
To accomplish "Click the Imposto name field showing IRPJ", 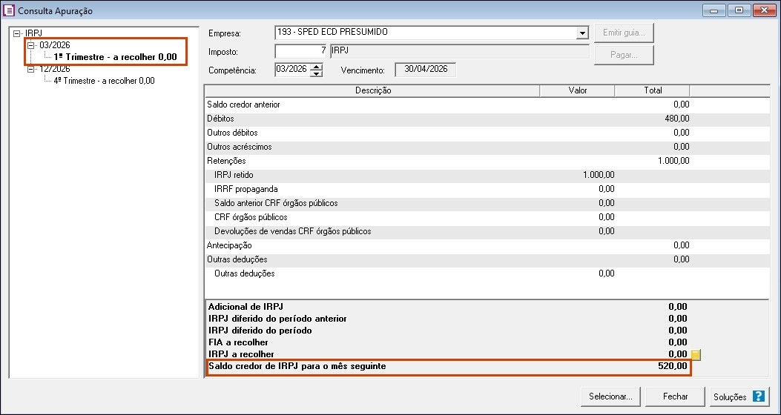I will point(459,51).
